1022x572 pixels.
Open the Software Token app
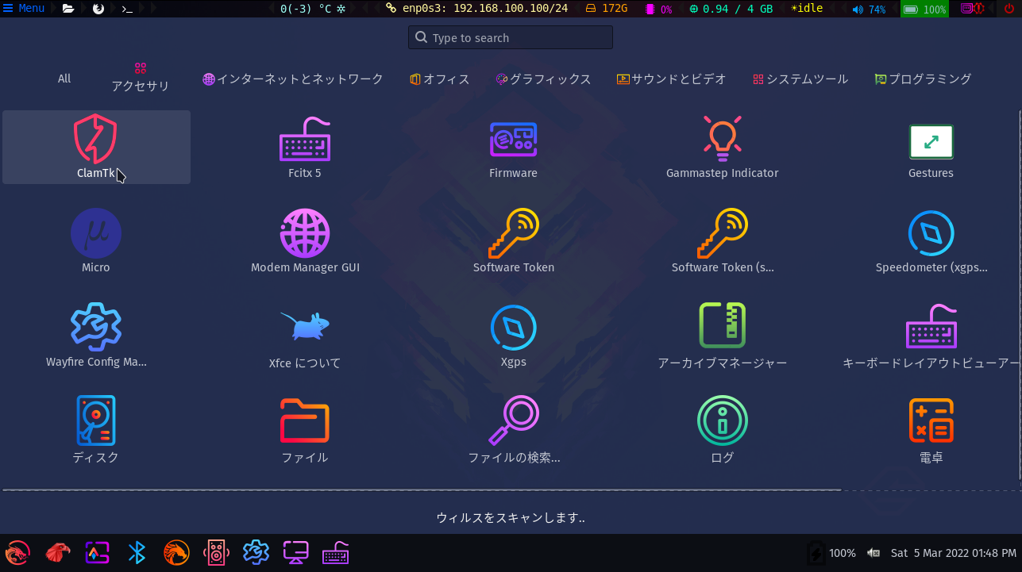coord(513,242)
